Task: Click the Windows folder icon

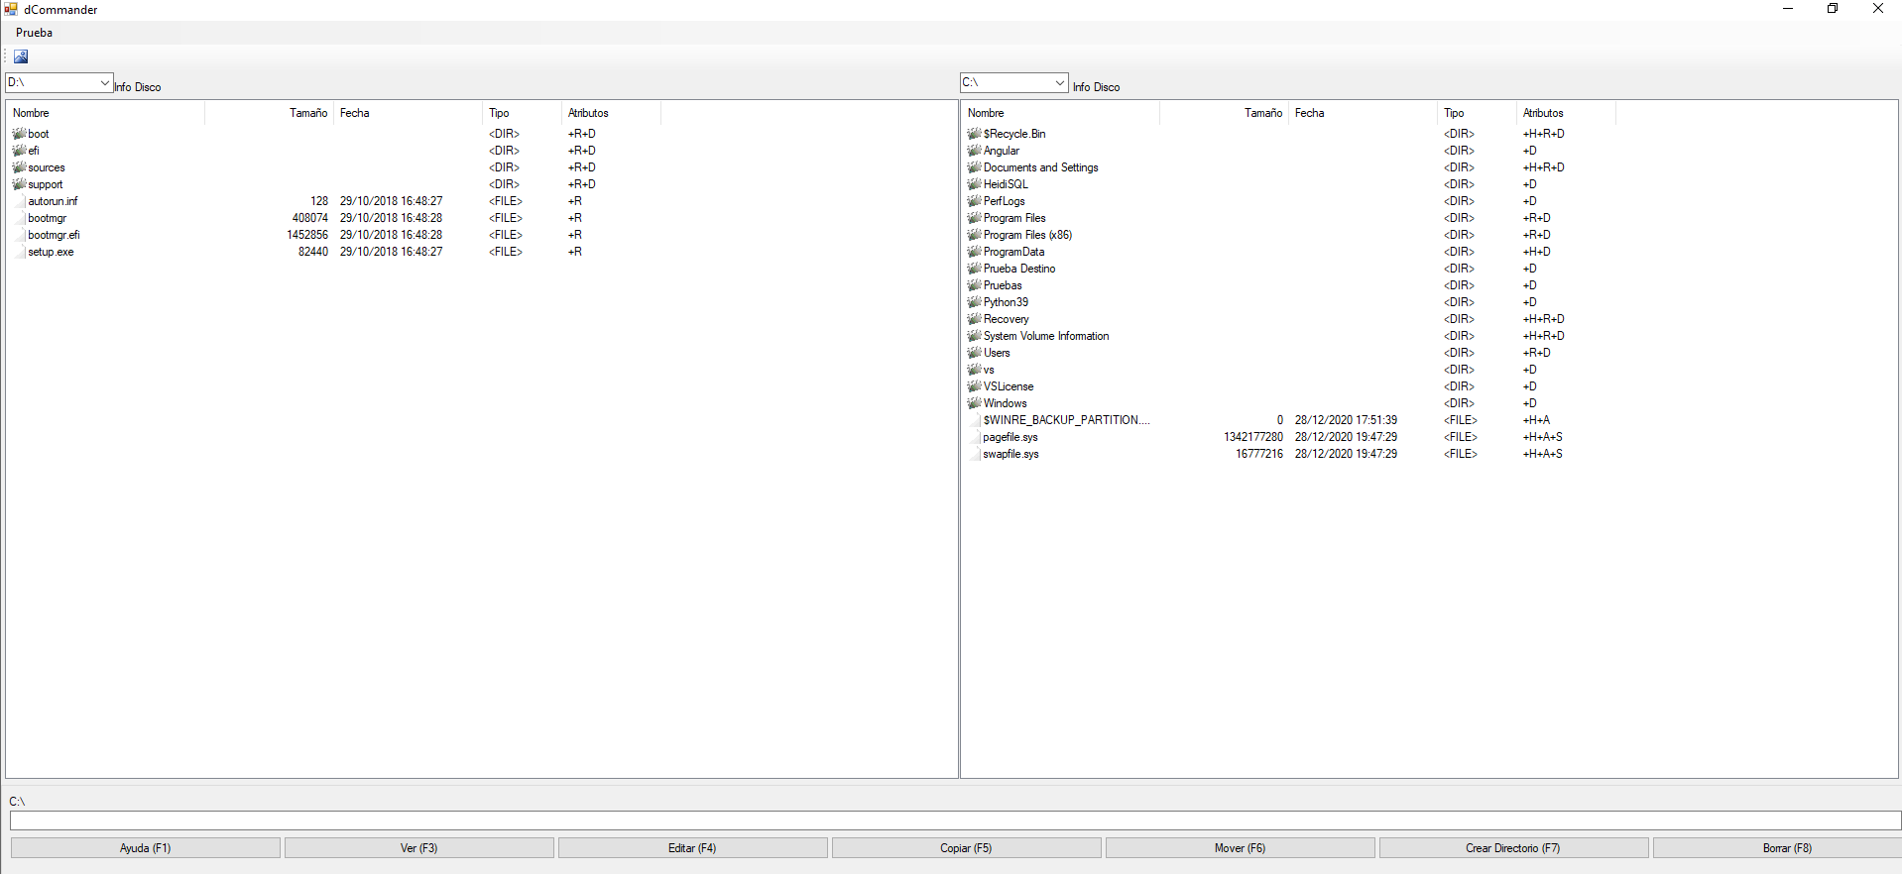Action: point(974,403)
